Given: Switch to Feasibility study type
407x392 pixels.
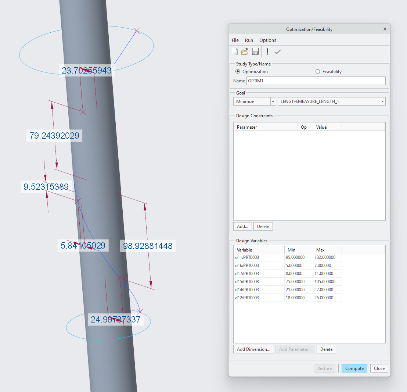Looking at the screenshot, I should [317, 71].
